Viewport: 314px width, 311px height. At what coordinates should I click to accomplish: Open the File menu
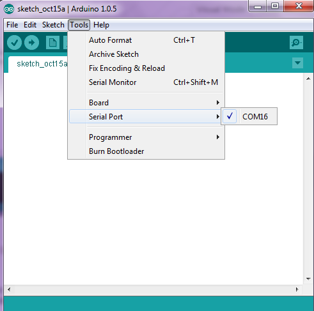tap(12, 25)
